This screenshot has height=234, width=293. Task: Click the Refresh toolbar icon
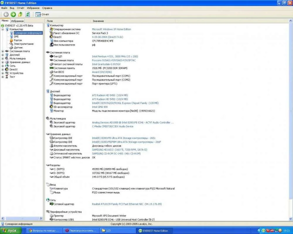pos(28,14)
